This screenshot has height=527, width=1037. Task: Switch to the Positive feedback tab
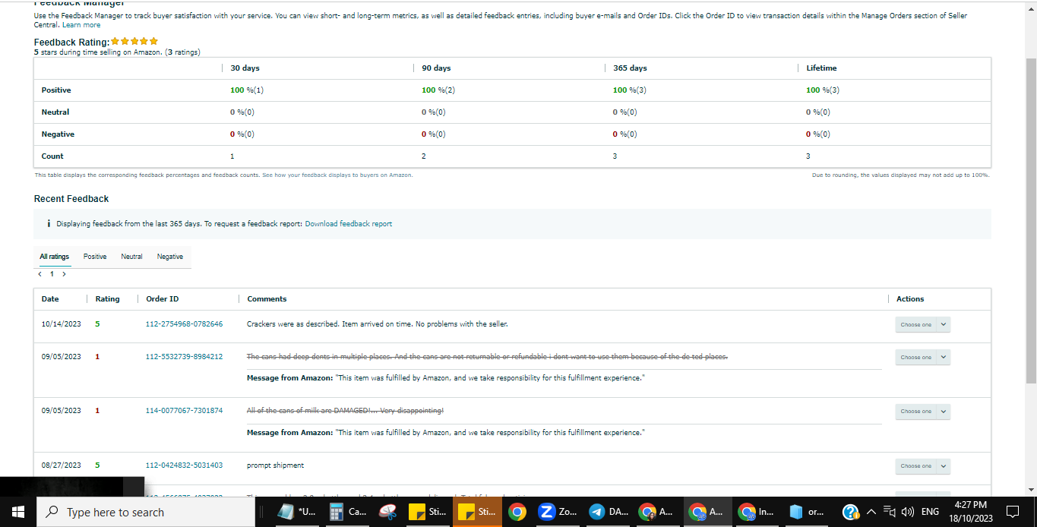tap(95, 257)
